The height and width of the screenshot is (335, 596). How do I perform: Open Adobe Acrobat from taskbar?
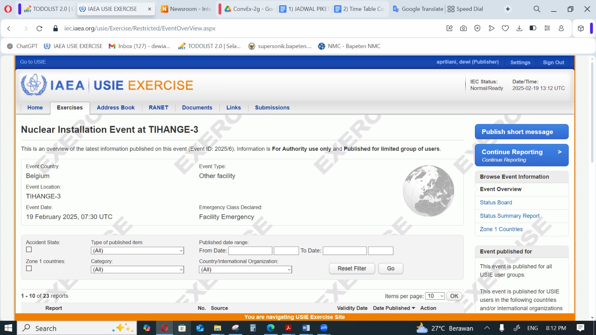(x=288, y=328)
